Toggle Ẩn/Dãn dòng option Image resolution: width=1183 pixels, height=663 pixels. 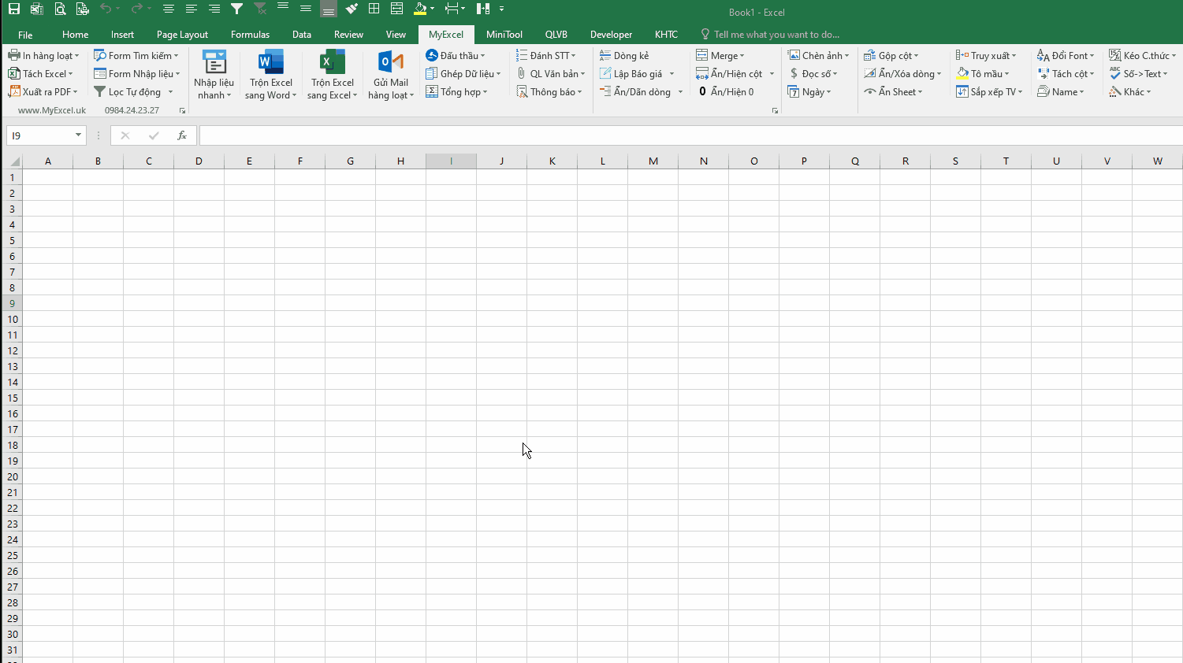640,91
